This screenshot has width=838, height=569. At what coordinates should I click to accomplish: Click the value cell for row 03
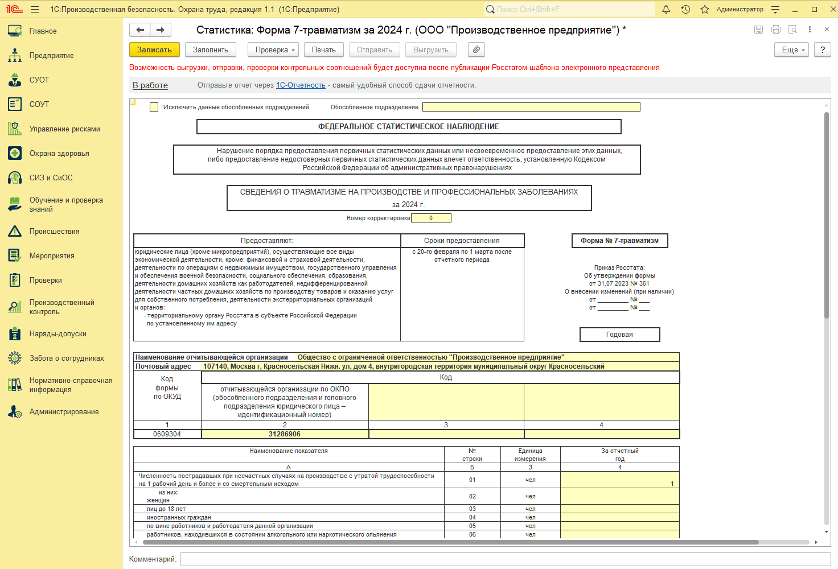point(620,509)
